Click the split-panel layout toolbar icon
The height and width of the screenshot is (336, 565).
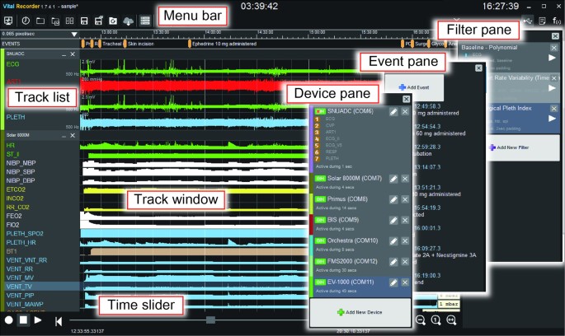69,21
